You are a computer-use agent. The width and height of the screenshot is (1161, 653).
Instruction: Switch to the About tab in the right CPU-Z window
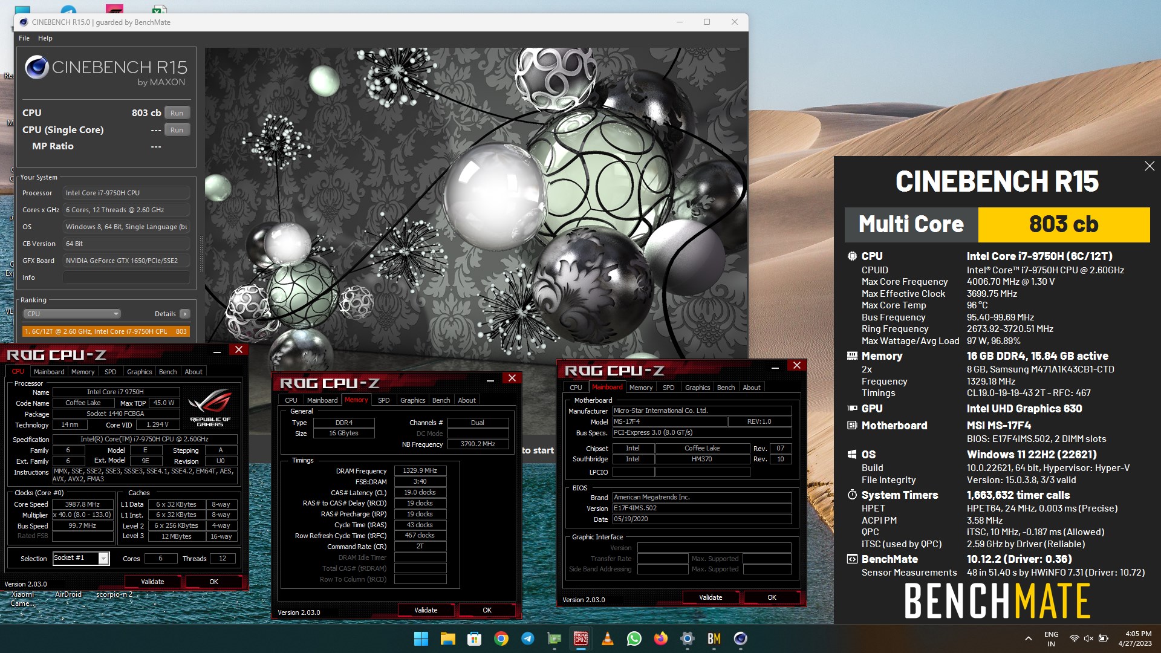[752, 388]
